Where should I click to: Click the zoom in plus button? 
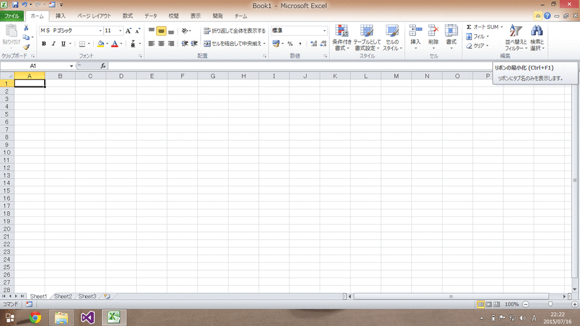coord(575,304)
